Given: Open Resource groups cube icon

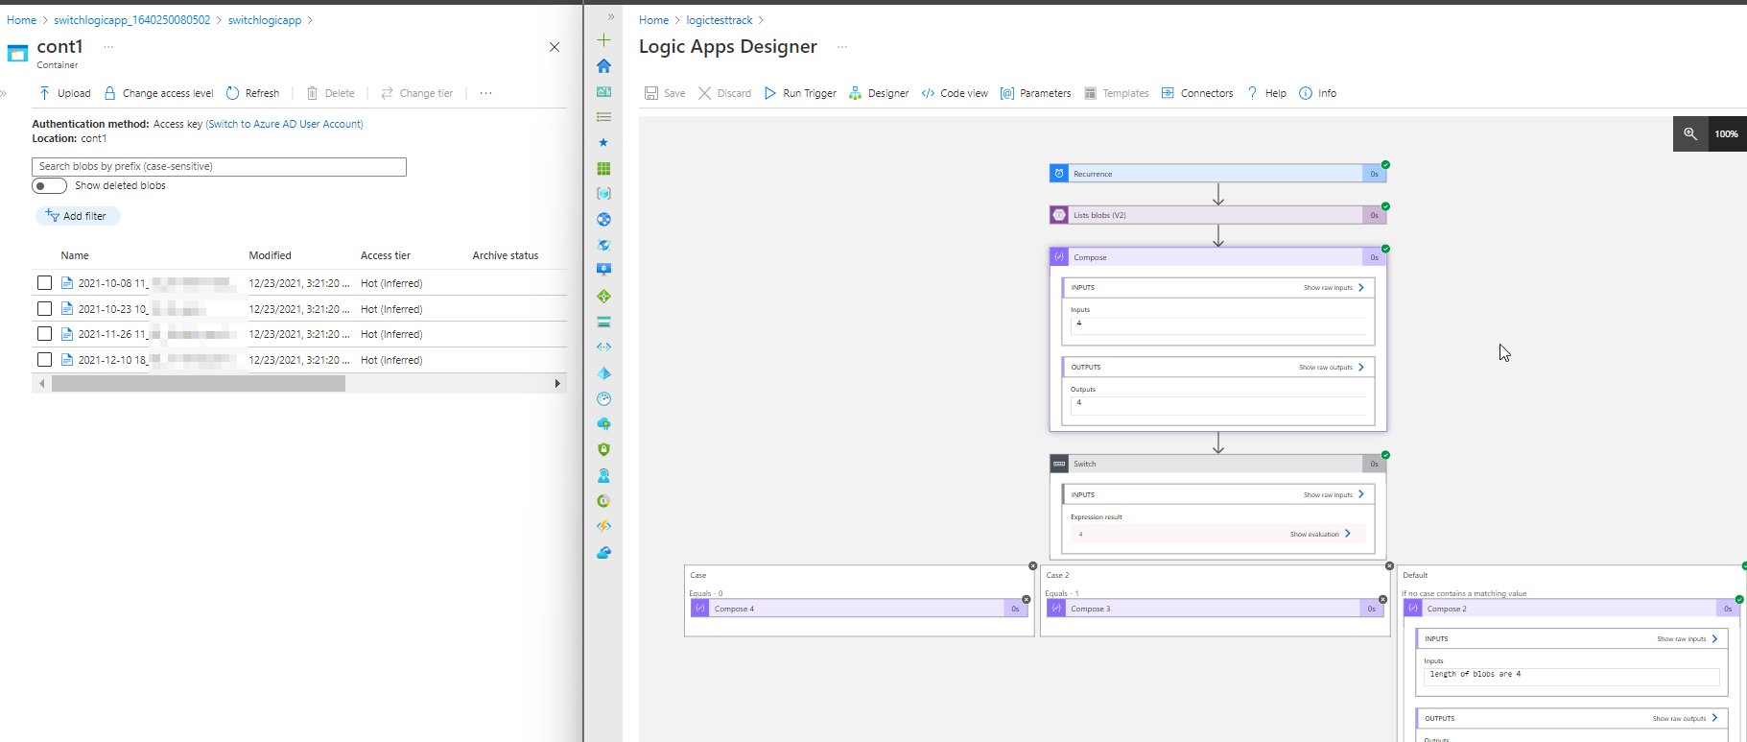Looking at the screenshot, I should [x=603, y=194].
